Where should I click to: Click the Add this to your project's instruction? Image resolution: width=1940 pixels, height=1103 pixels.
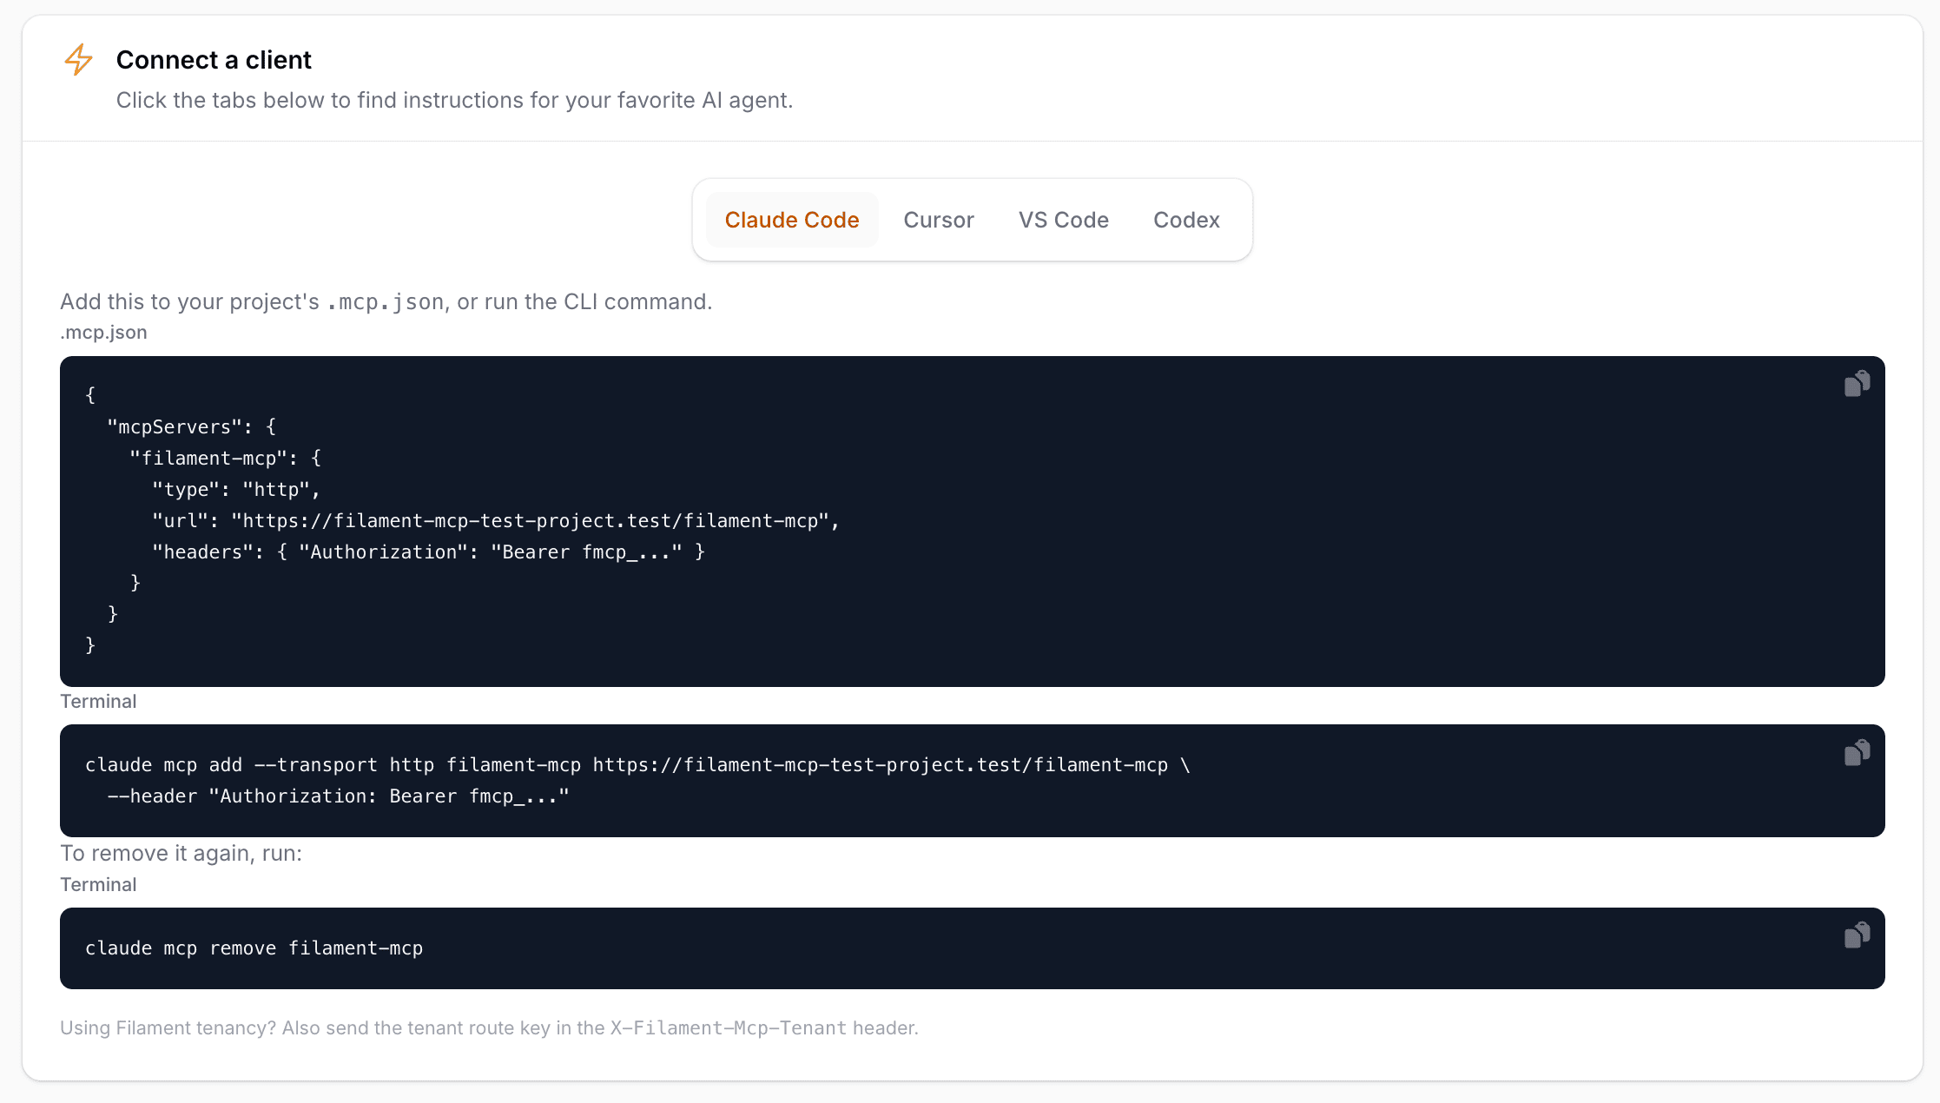[x=386, y=301]
